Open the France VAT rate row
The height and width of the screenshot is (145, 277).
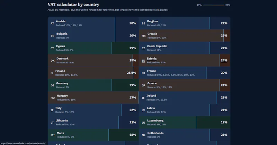[185, 73]
